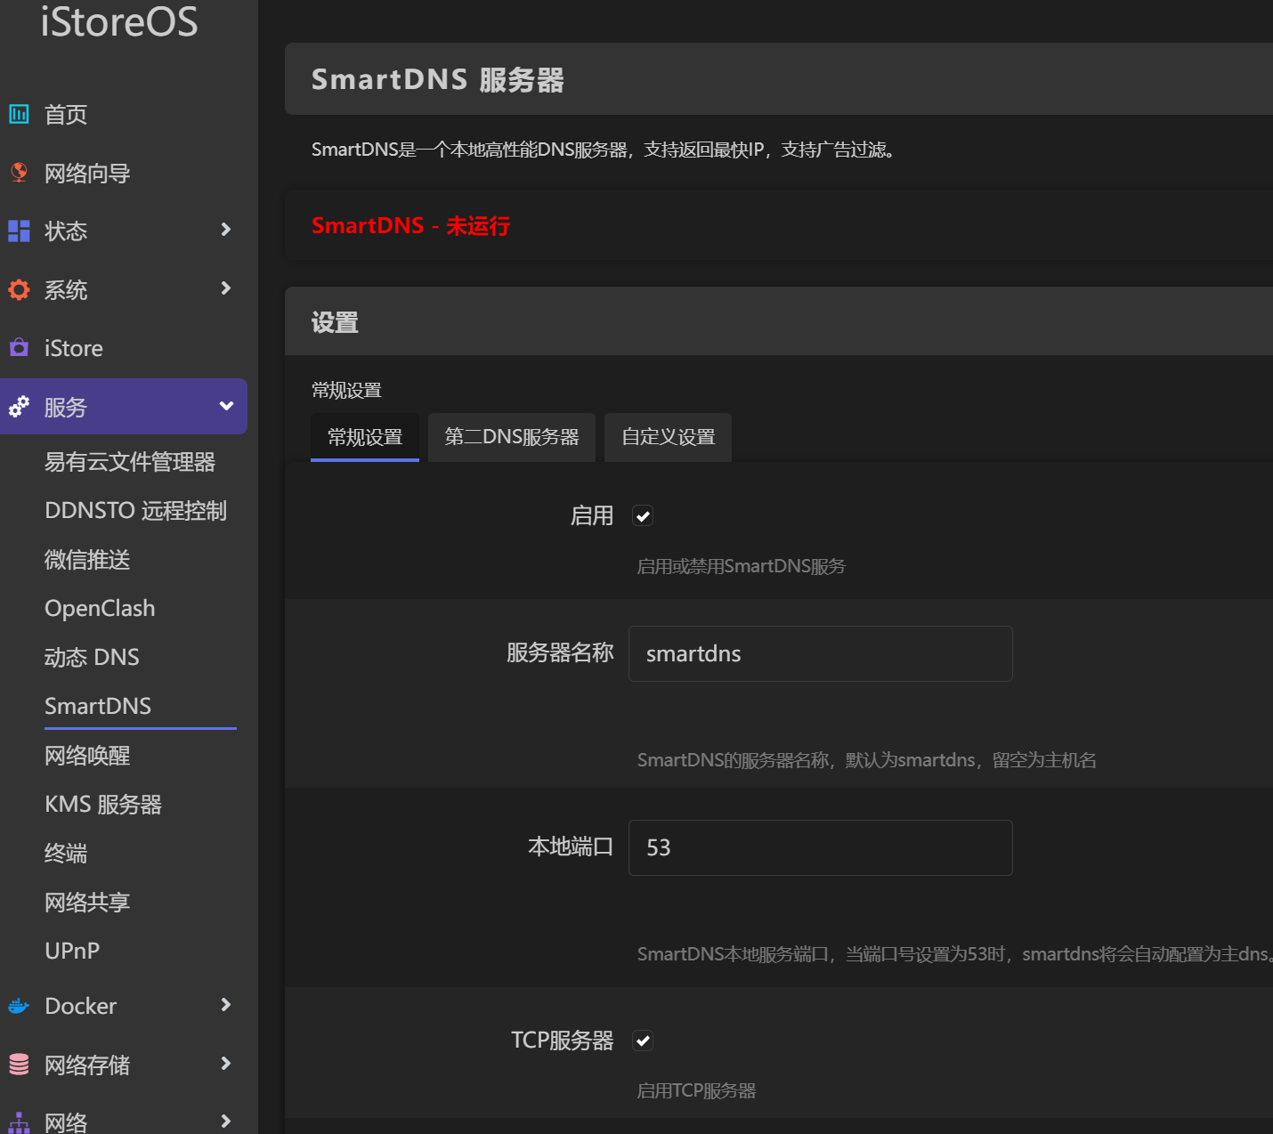Click the 状态 status icon
Image resolution: width=1273 pixels, height=1134 pixels.
pos(19,231)
